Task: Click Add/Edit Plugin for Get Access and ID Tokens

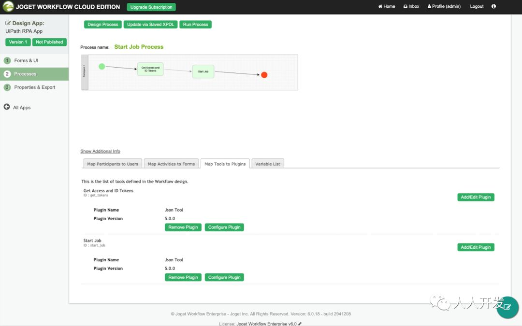Action: point(476,197)
